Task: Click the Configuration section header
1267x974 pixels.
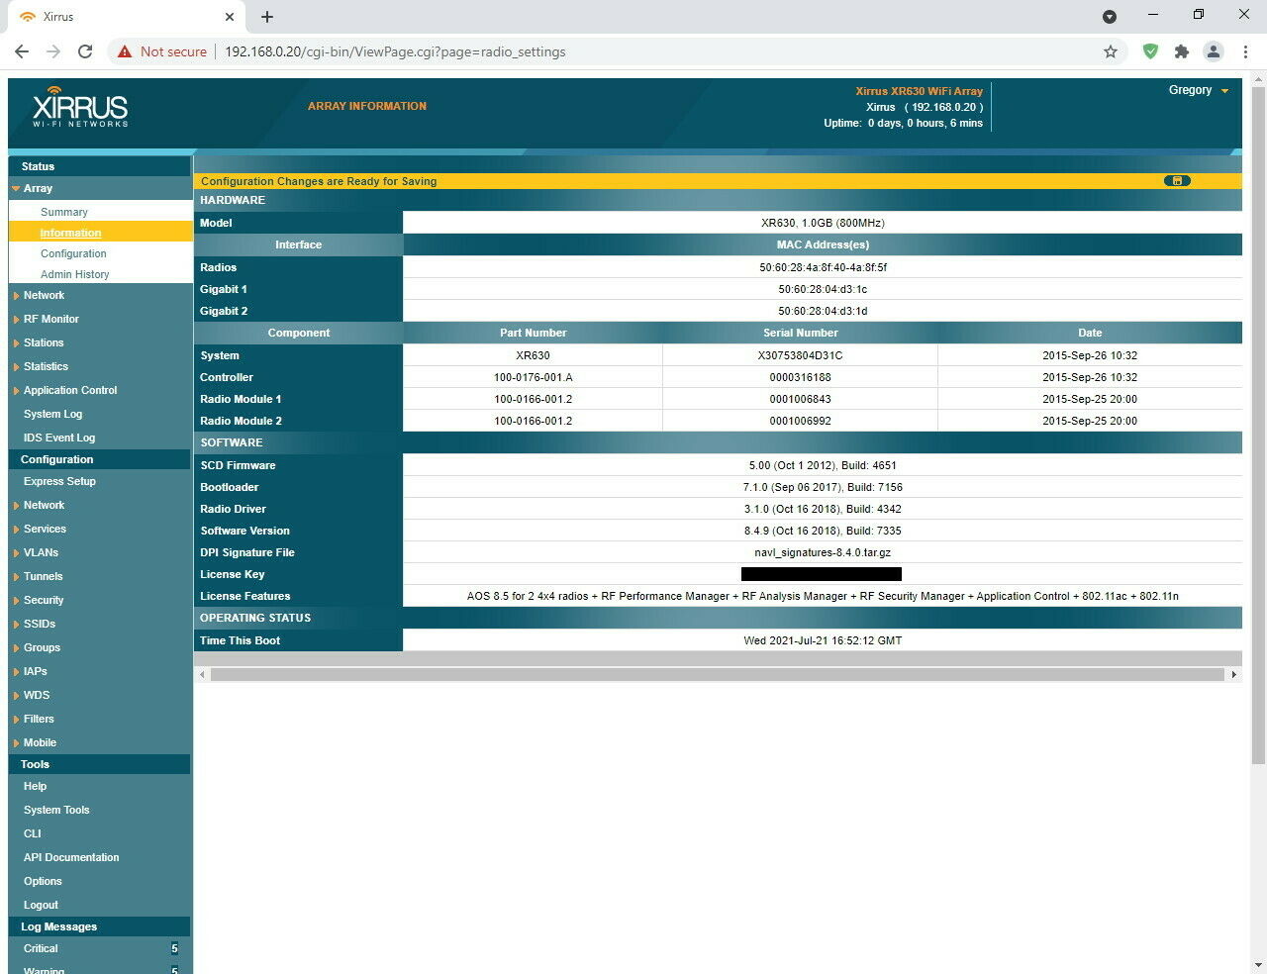Action: coord(99,459)
